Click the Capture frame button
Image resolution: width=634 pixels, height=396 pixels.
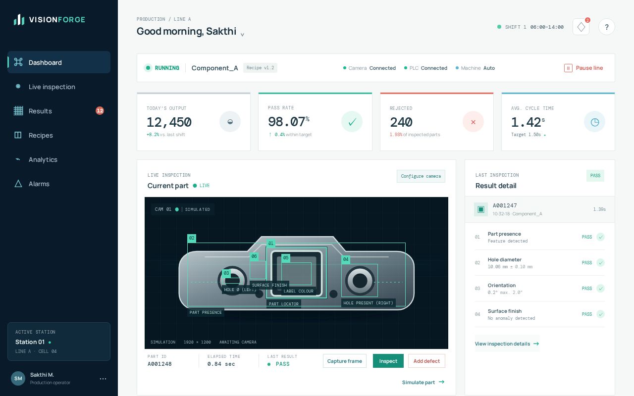click(x=345, y=361)
